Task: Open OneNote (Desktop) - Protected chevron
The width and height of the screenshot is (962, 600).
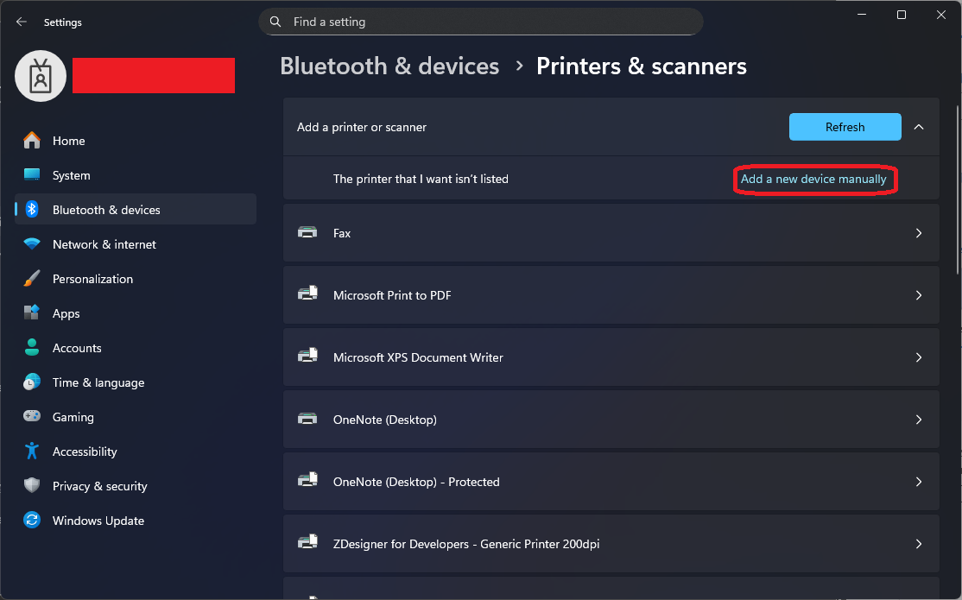Action: tap(919, 482)
